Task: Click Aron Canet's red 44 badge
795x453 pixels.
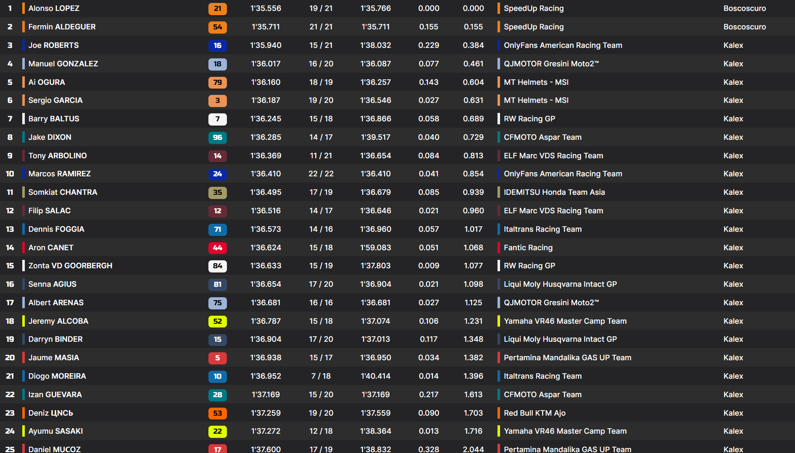Action: coord(217,248)
